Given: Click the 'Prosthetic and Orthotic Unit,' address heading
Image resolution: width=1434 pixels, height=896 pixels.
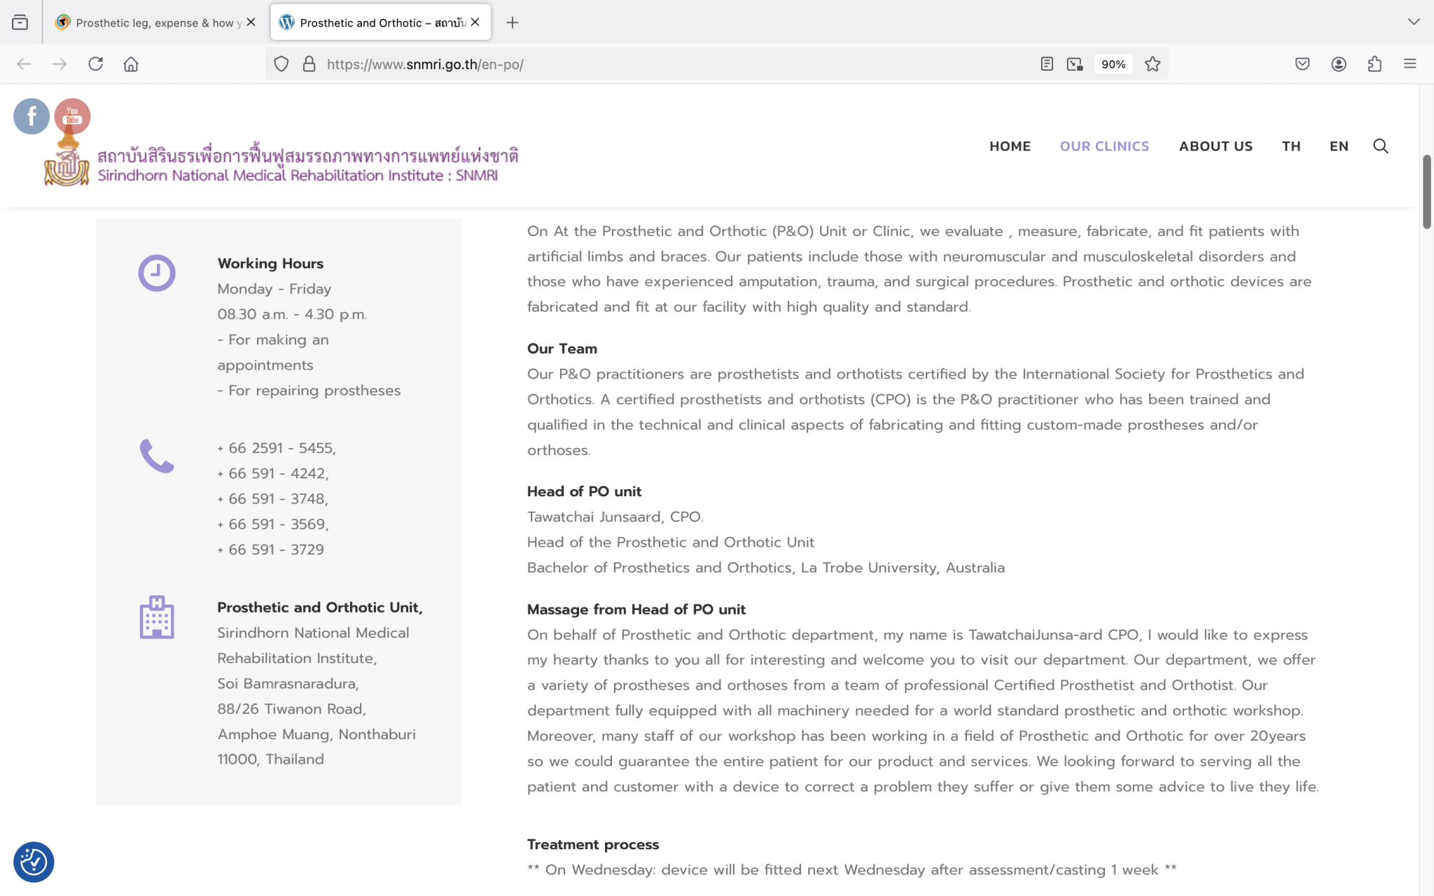Looking at the screenshot, I should pos(320,608).
